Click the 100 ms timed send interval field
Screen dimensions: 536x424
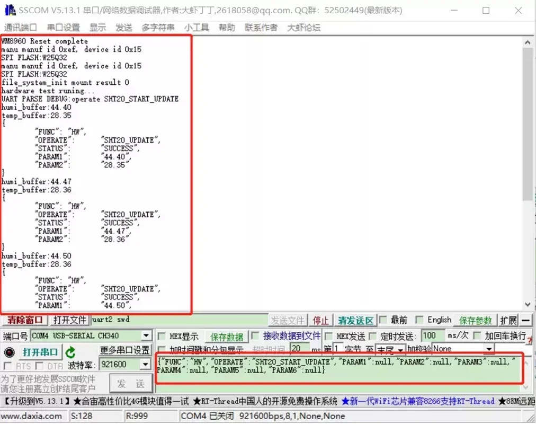pos(433,335)
